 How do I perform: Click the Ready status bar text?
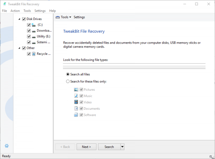[x=6, y=156]
